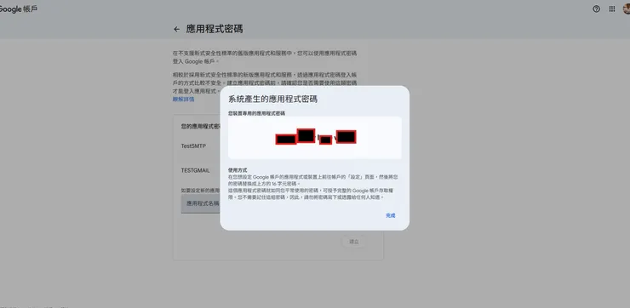Click the 使用方式 heading in dialog
The height and width of the screenshot is (308, 630).
(238, 170)
